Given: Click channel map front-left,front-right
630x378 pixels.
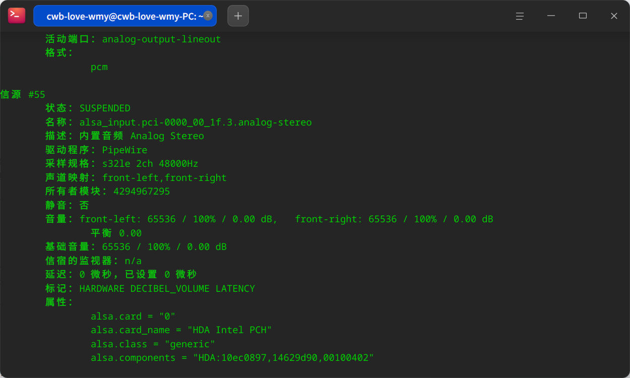Looking at the screenshot, I should pos(164,177).
